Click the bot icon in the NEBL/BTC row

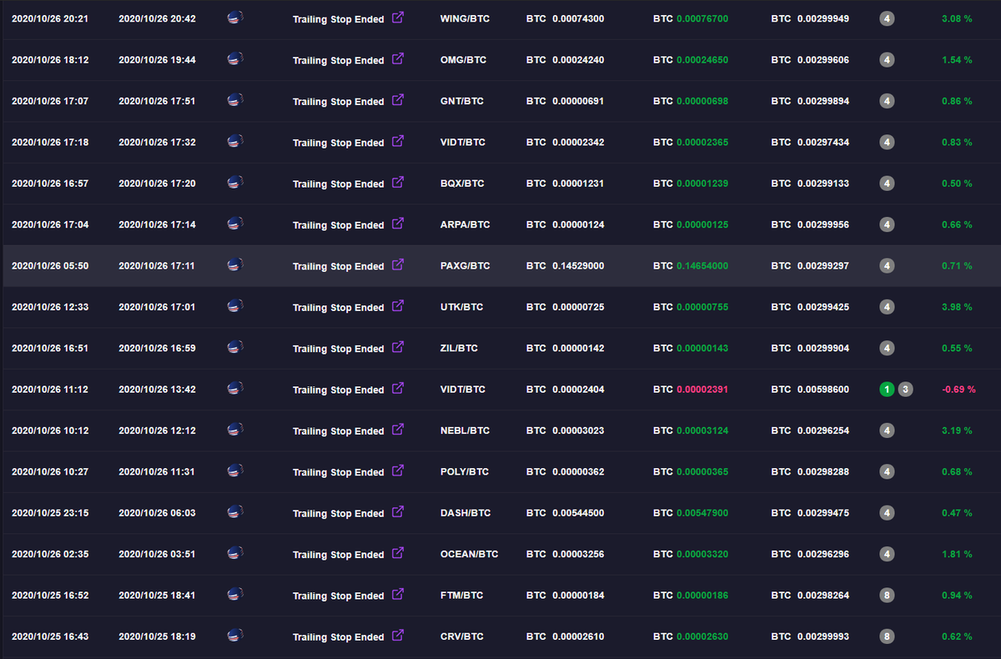[x=235, y=430]
